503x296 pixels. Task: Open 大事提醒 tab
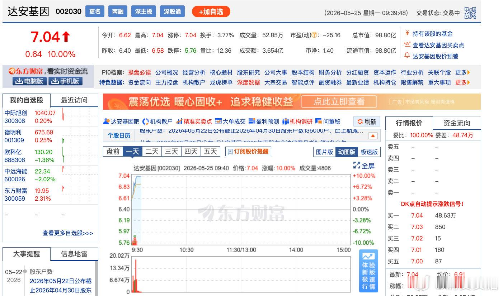27,254
